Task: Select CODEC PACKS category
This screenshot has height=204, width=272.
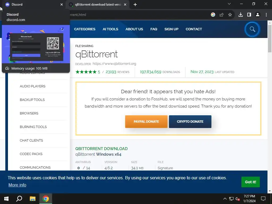Action: [31, 154]
